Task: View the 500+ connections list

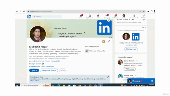Action: pos(48,67)
